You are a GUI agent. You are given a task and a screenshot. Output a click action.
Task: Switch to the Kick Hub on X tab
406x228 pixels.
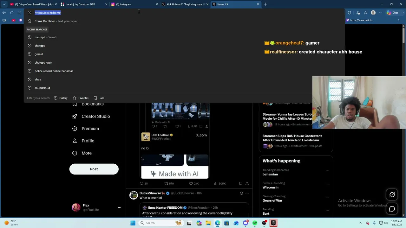185,4
